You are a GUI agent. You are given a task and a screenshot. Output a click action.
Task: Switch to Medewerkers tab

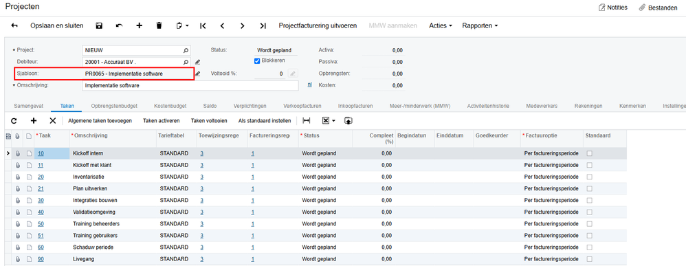pyautogui.click(x=541, y=106)
